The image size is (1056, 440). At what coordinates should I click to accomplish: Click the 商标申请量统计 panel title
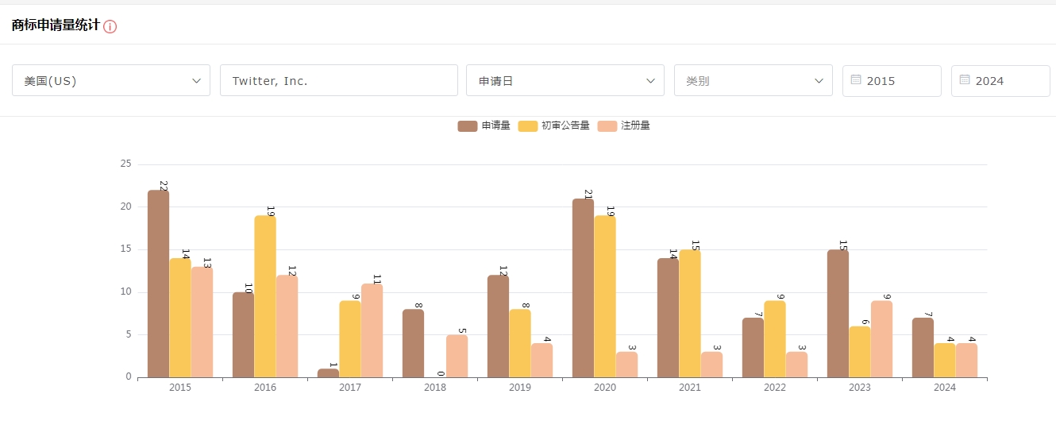(56, 25)
